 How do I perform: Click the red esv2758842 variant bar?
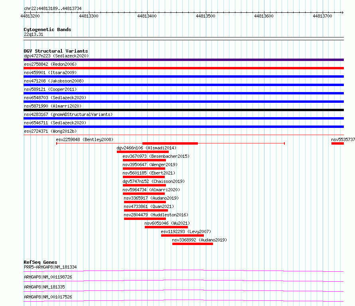pyautogui.click(x=183, y=68)
